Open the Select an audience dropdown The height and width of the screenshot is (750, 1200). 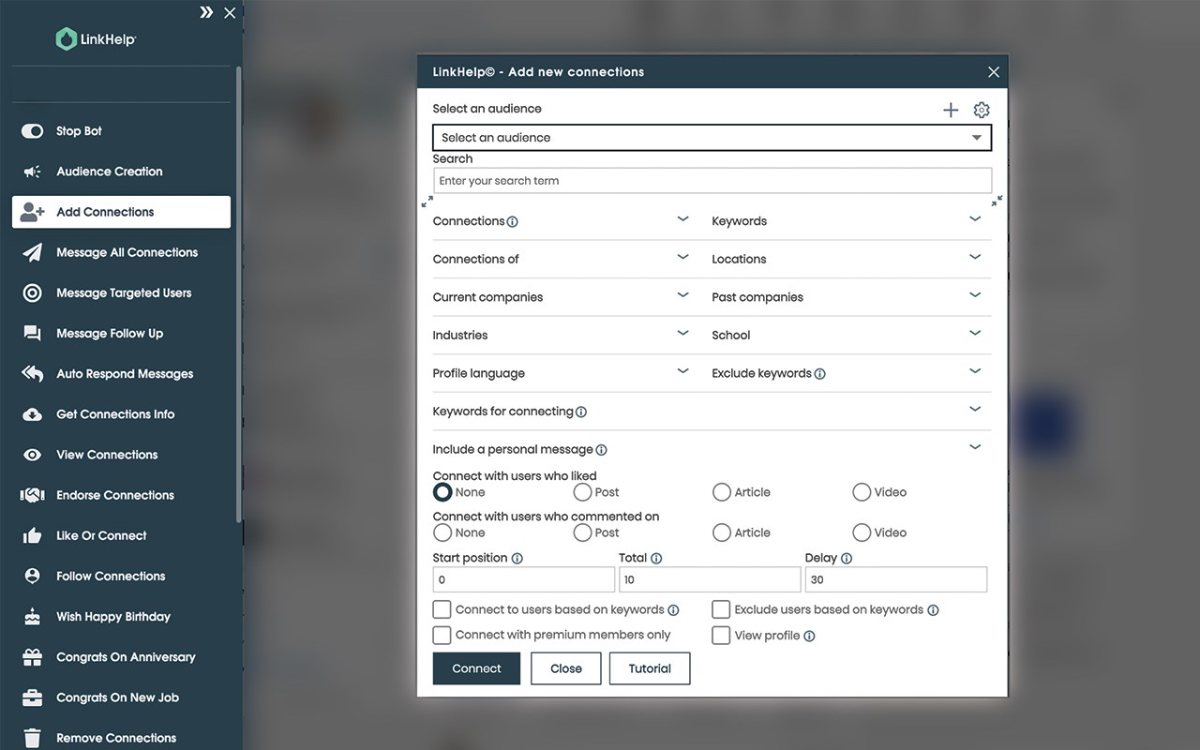[712, 138]
